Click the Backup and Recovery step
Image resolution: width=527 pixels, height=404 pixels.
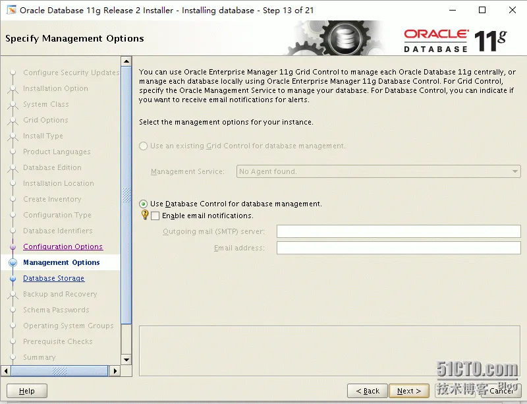(x=60, y=294)
